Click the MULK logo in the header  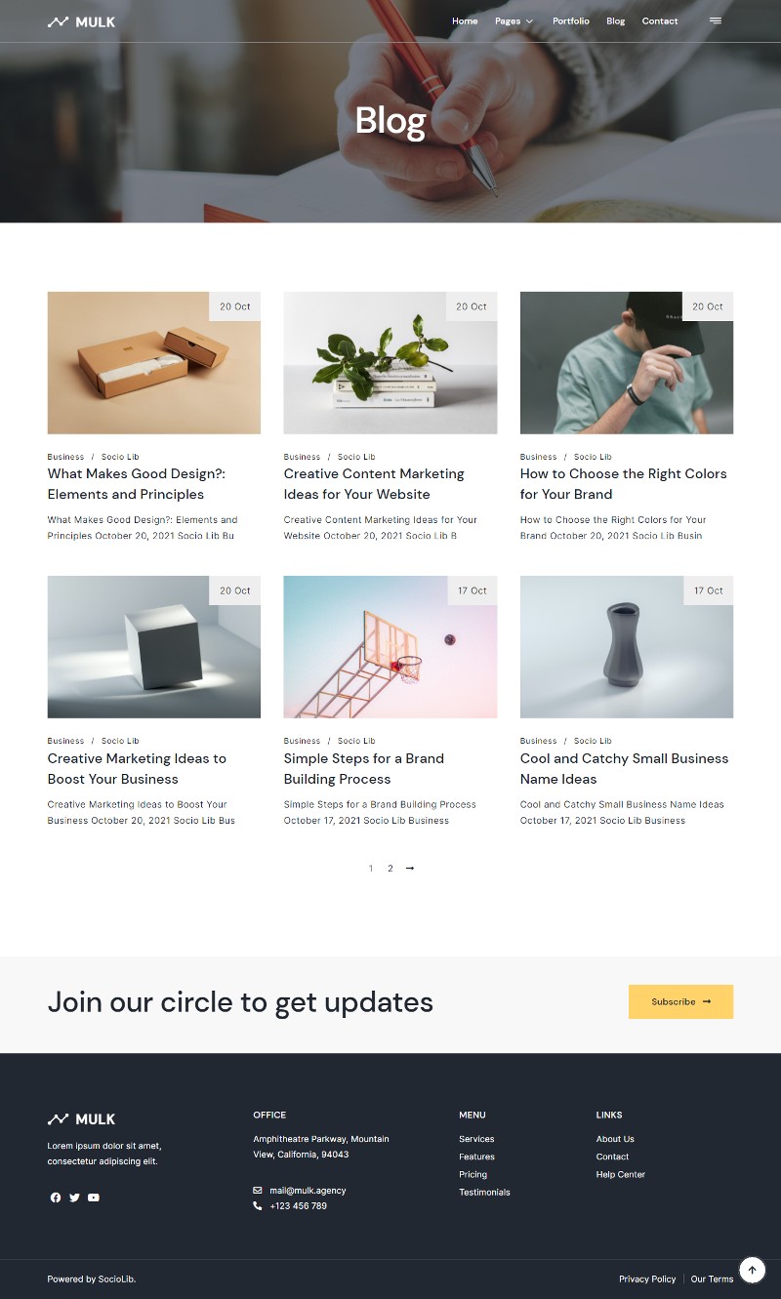coord(81,21)
